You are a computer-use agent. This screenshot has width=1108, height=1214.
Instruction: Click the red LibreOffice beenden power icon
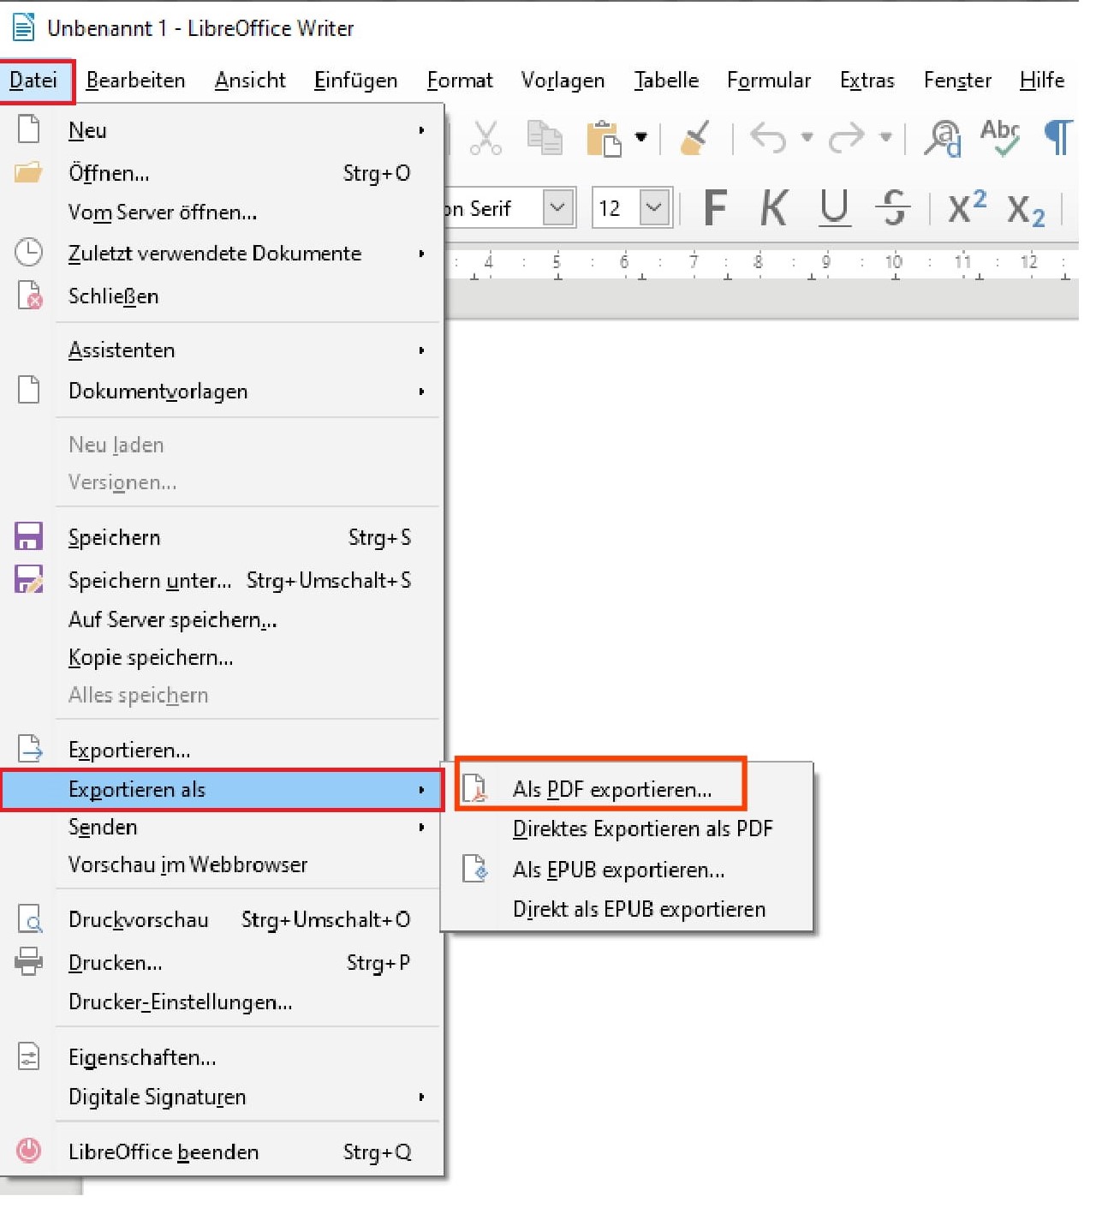pos(28,1151)
